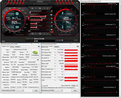Select Graphics Card tab in left GPU-Z window
This screenshot has height=98, width=122.
(5, 47)
